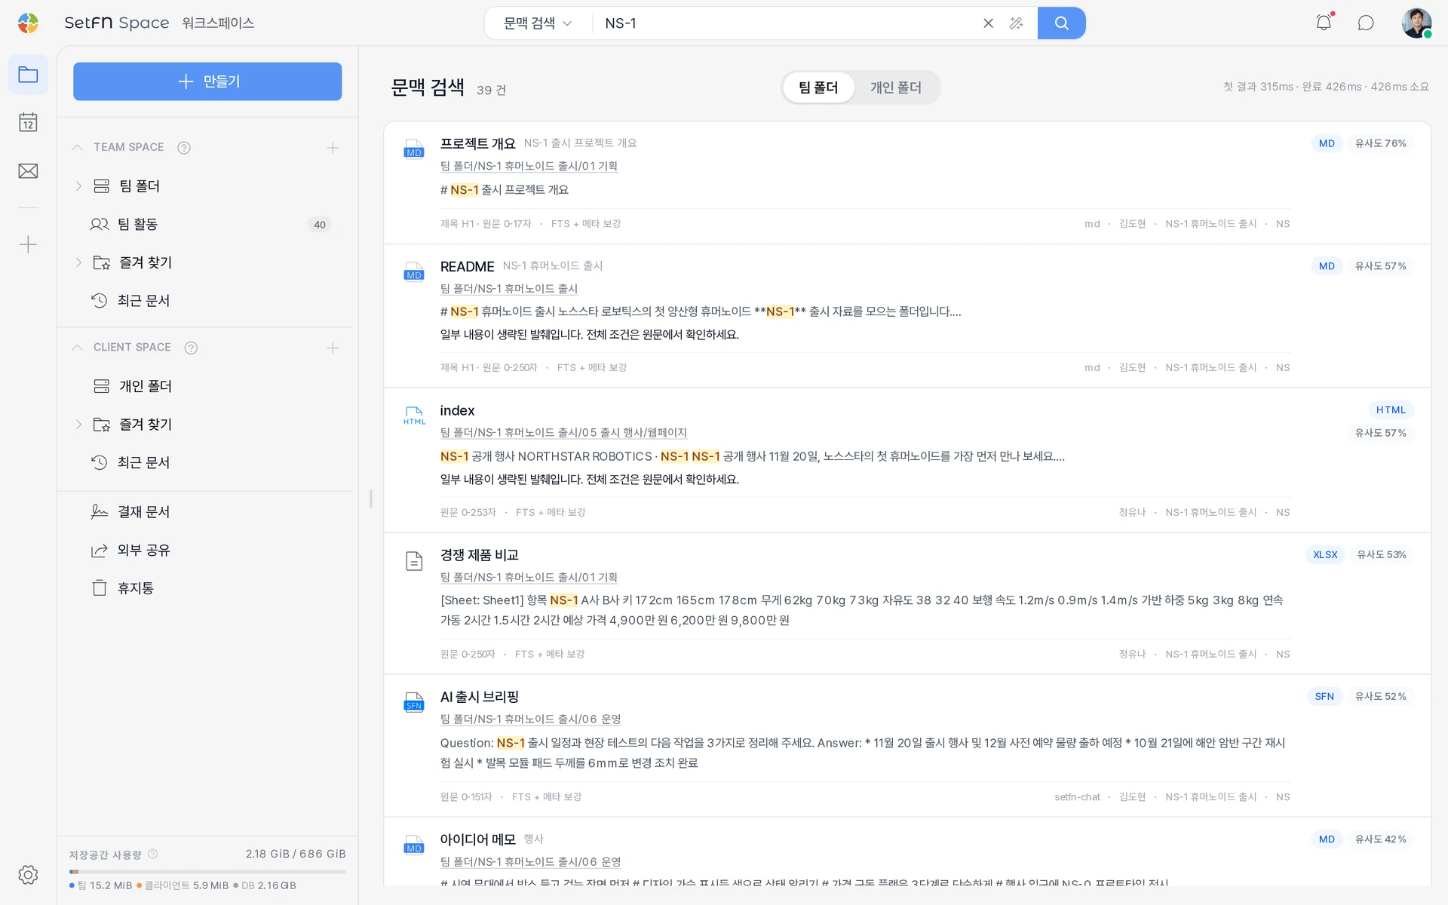
Task: Switch to 개인 폴더 tab
Action: coord(895,87)
